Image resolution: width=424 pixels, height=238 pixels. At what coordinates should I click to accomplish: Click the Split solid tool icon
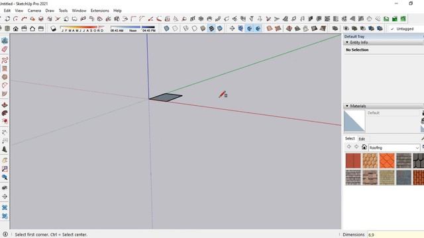380,28
